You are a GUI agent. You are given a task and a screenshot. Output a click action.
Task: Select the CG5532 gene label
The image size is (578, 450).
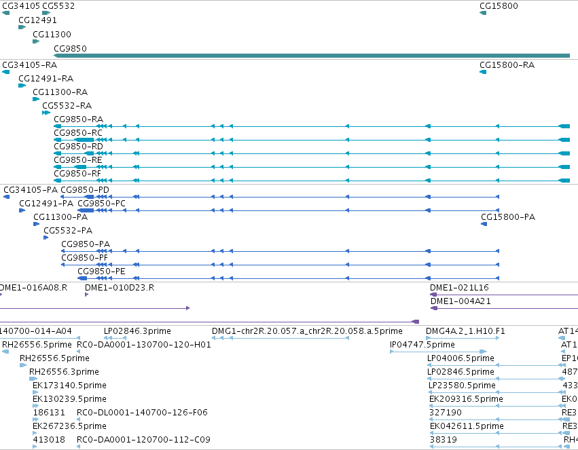[x=58, y=6]
